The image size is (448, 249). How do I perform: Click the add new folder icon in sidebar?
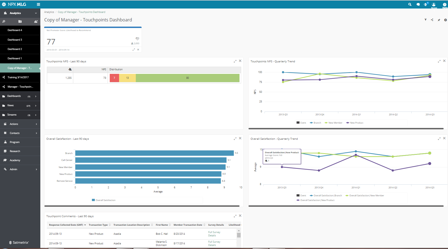point(20,21)
